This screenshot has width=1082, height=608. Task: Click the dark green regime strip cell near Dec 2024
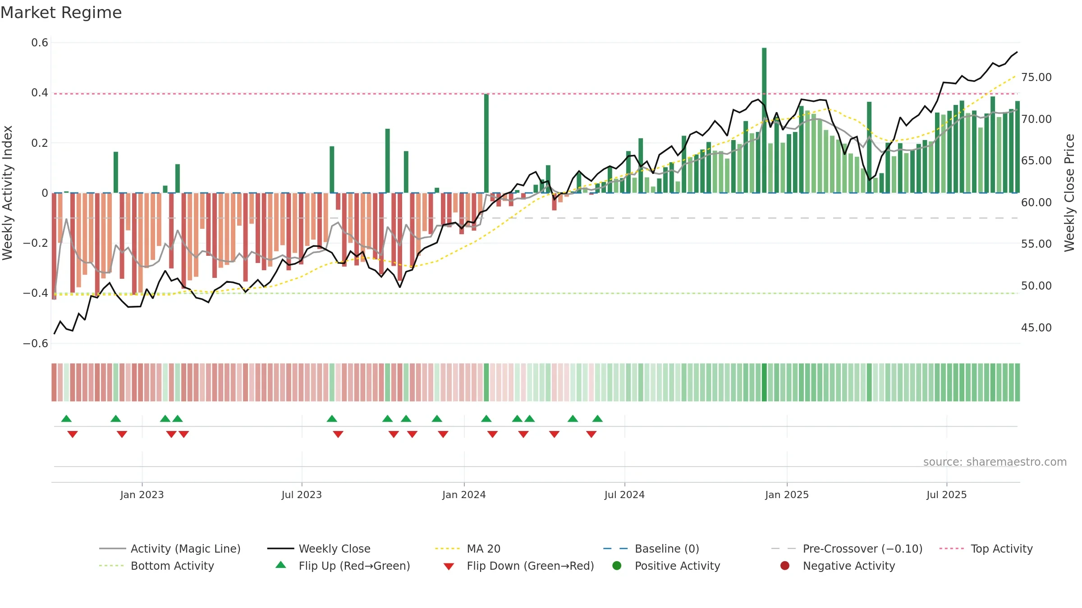[x=764, y=382]
